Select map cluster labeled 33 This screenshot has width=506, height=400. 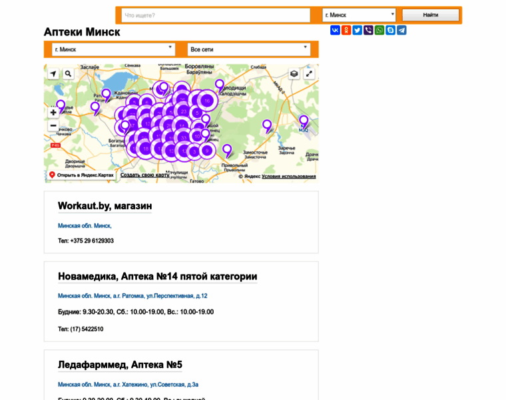tap(183, 137)
